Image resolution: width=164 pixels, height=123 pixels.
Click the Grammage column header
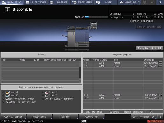[x=149, y=60]
